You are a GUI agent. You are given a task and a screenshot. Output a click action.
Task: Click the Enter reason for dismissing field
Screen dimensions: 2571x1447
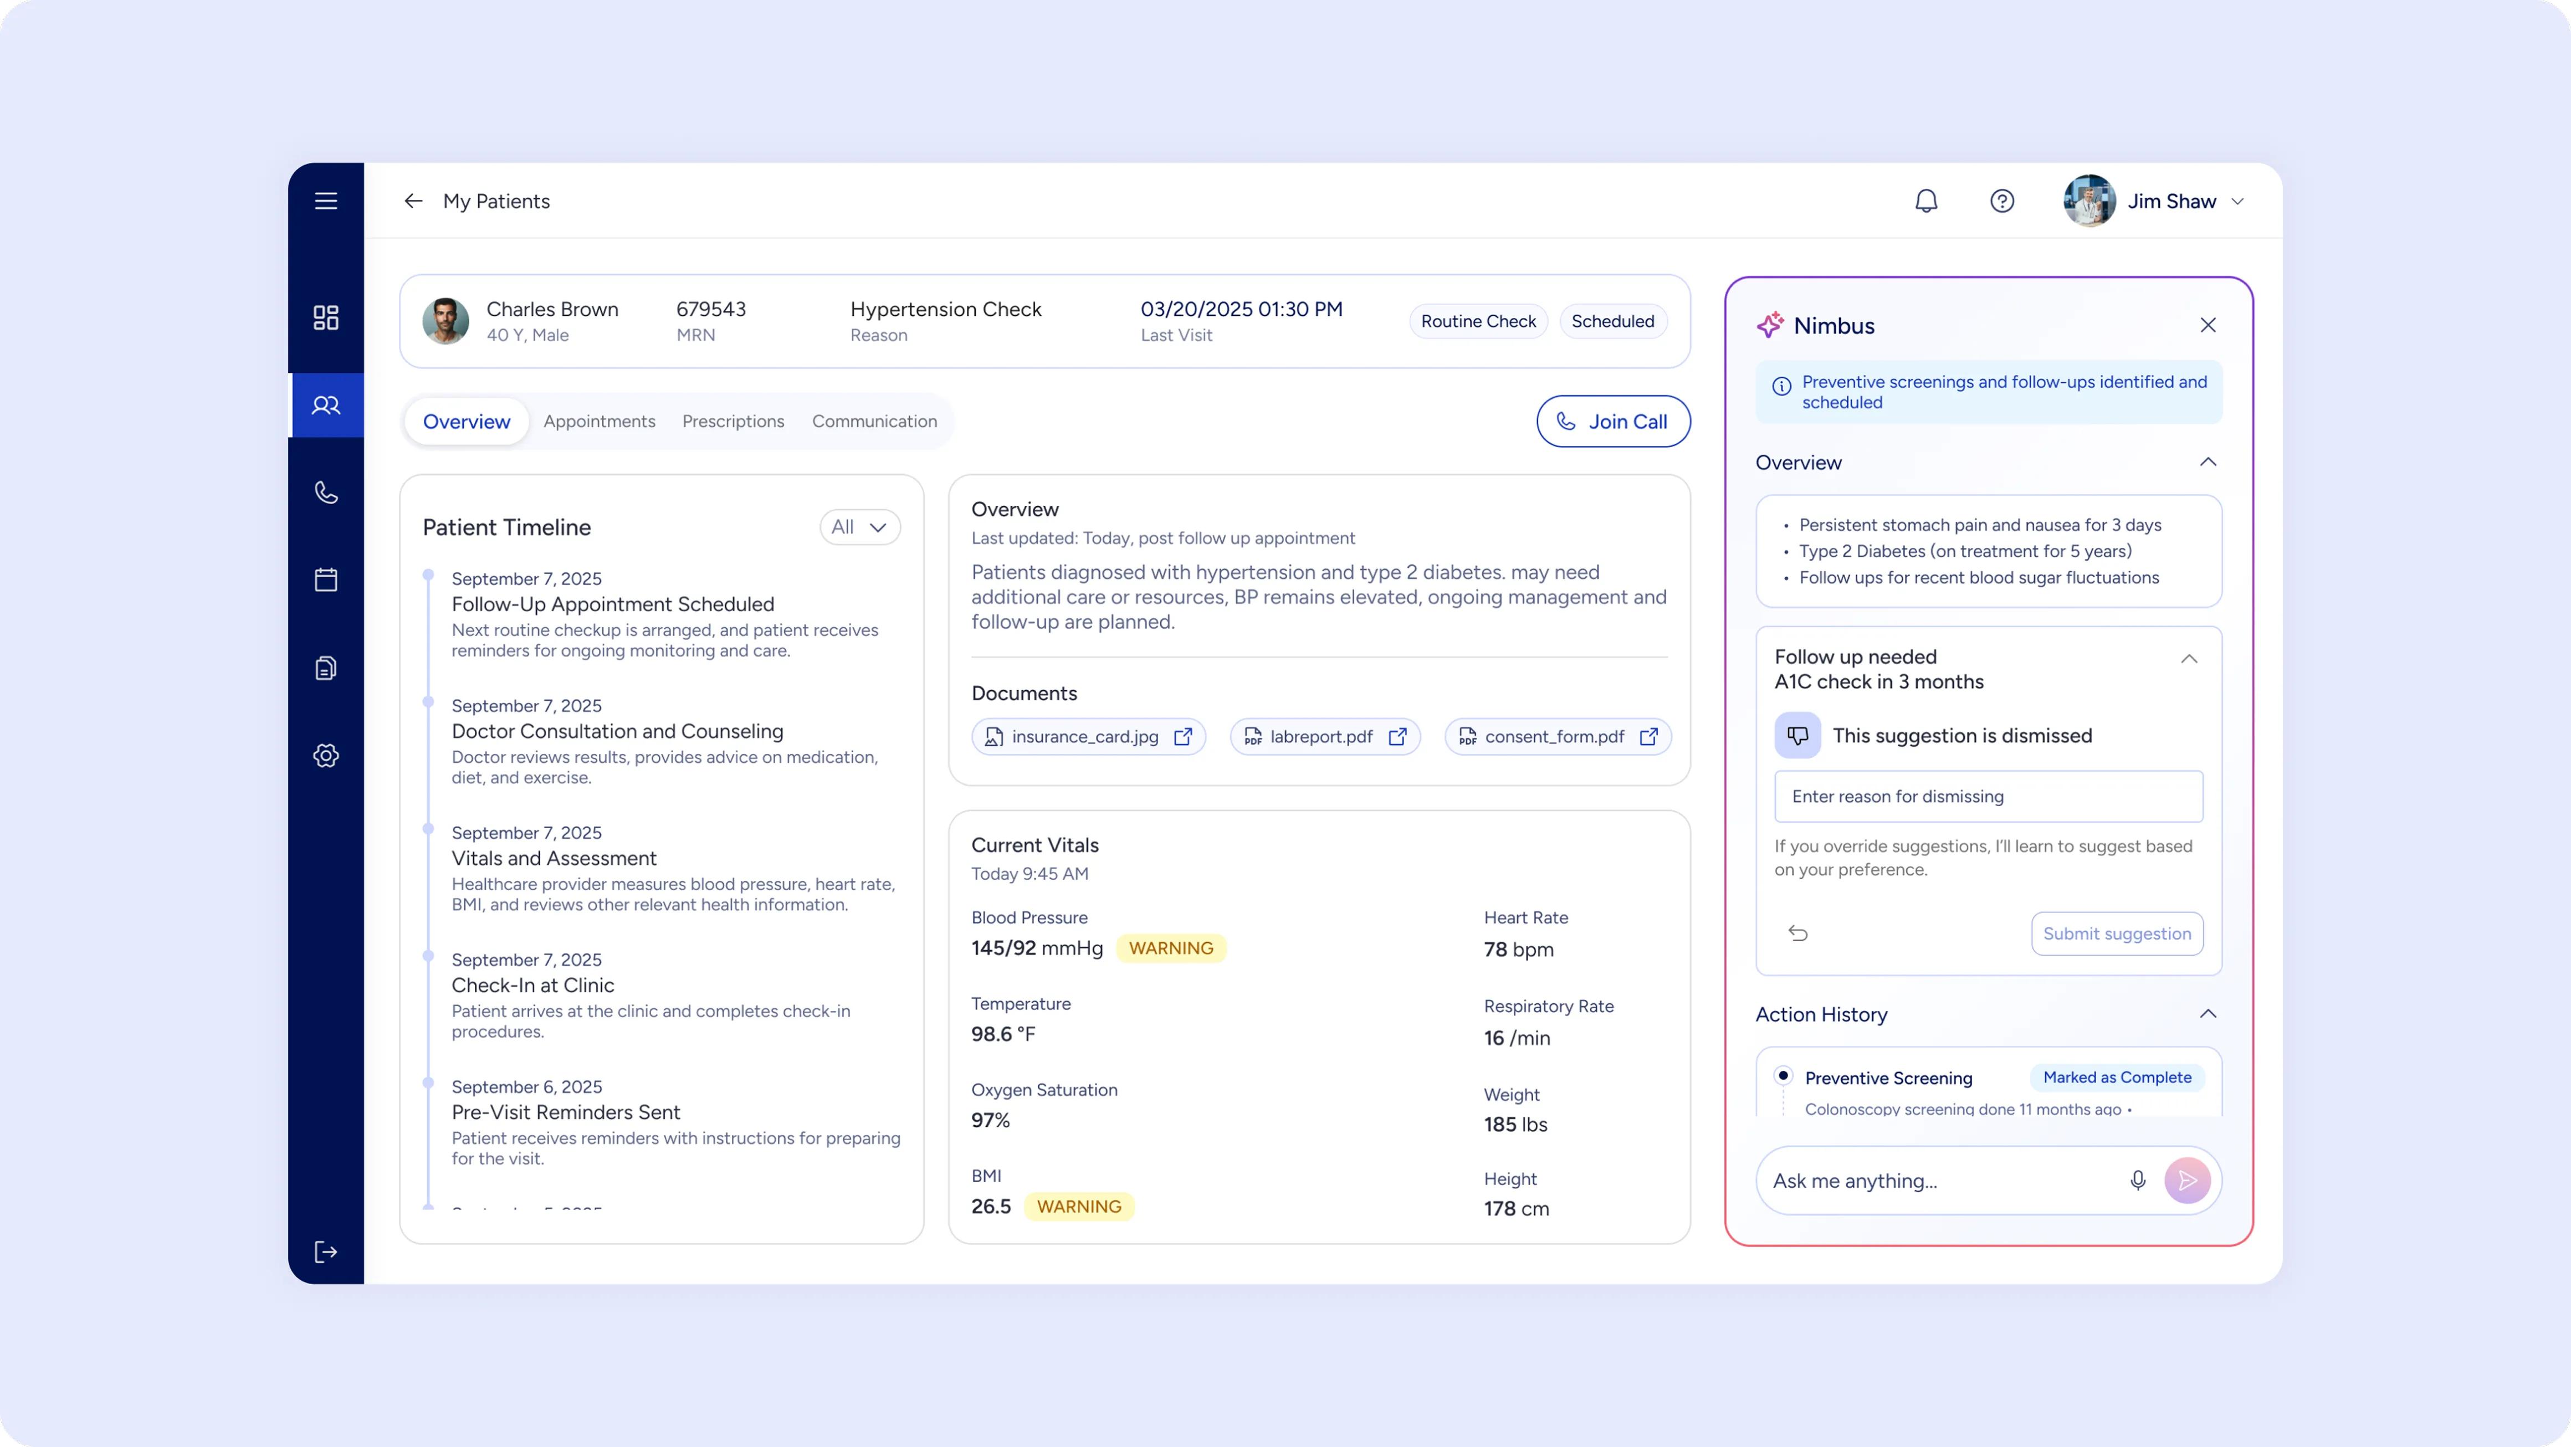[1987, 797]
